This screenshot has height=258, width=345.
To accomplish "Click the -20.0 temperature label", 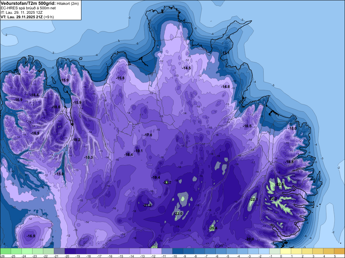I will tap(249, 239).
